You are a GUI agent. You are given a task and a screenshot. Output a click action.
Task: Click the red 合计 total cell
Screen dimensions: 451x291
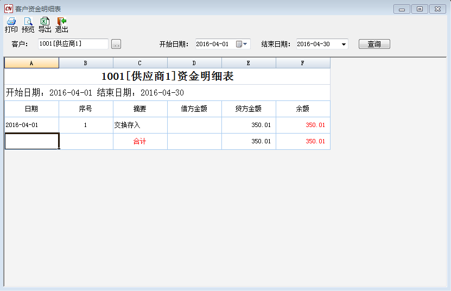click(x=140, y=141)
